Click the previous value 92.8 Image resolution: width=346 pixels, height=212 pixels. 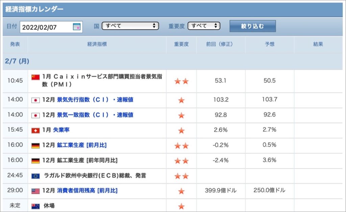[221, 115]
